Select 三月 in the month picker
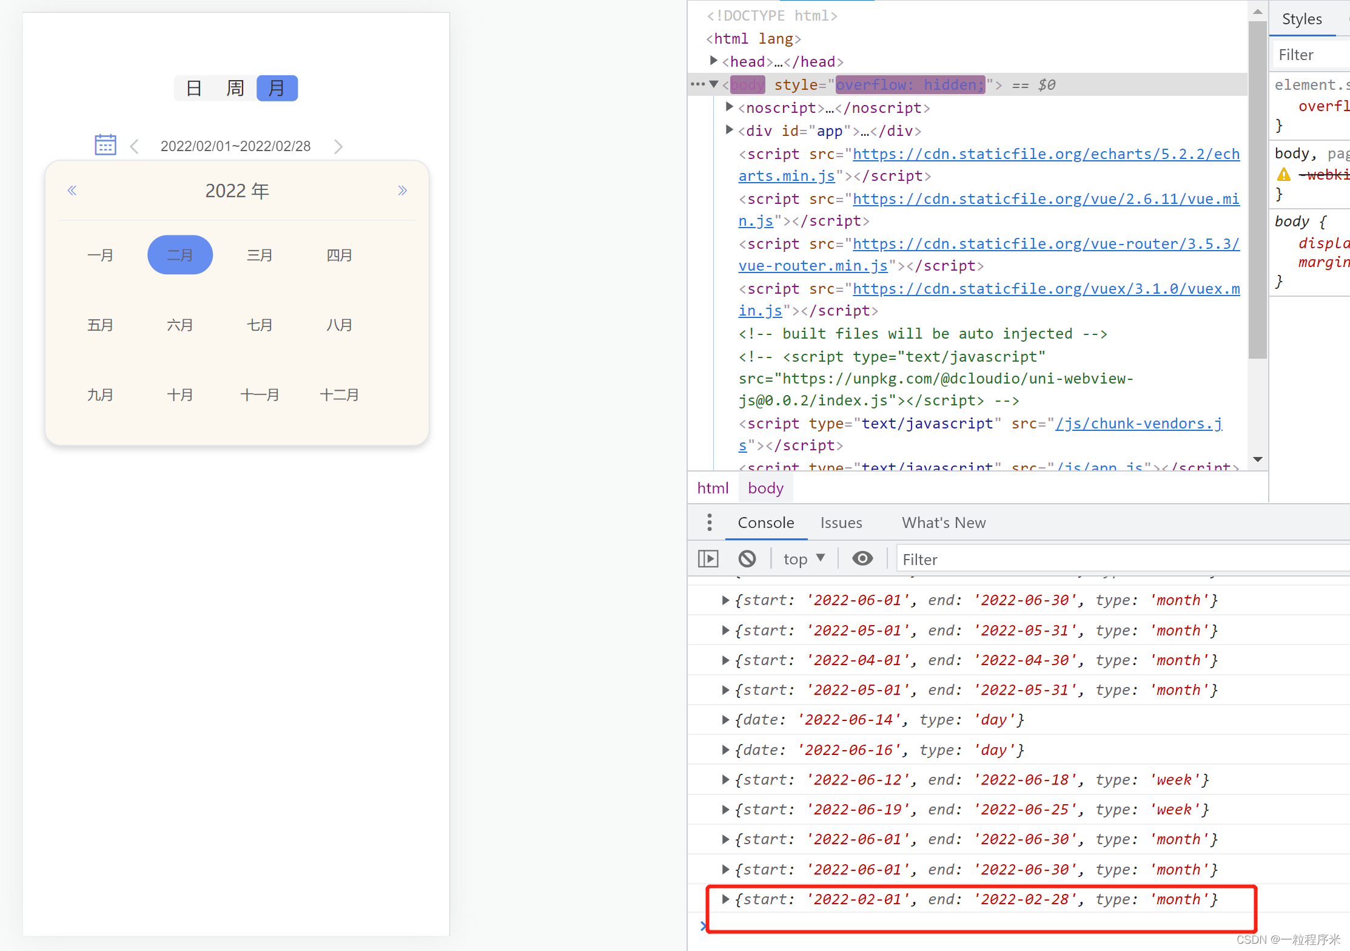 [x=260, y=255]
